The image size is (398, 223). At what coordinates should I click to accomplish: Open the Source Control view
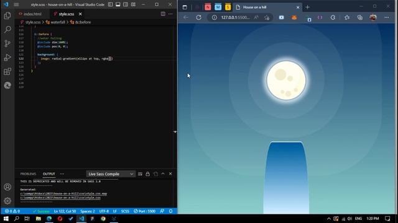[7, 43]
